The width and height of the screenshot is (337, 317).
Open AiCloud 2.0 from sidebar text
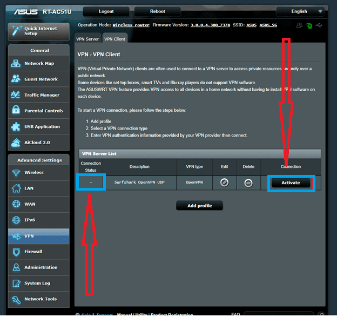(37, 143)
